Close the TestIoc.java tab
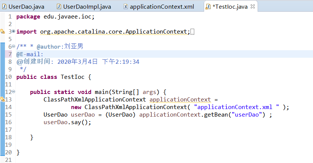 tap(253, 6)
